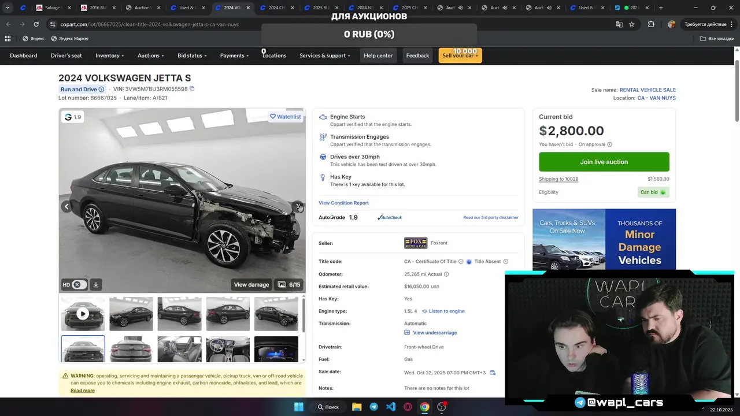740x416 pixels.
Task: Open Shipping to 10029 link
Action: (558, 179)
